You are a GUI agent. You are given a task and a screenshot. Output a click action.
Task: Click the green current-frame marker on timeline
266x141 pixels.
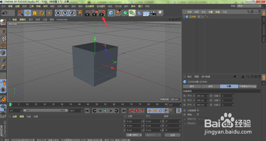(x=10, y=104)
